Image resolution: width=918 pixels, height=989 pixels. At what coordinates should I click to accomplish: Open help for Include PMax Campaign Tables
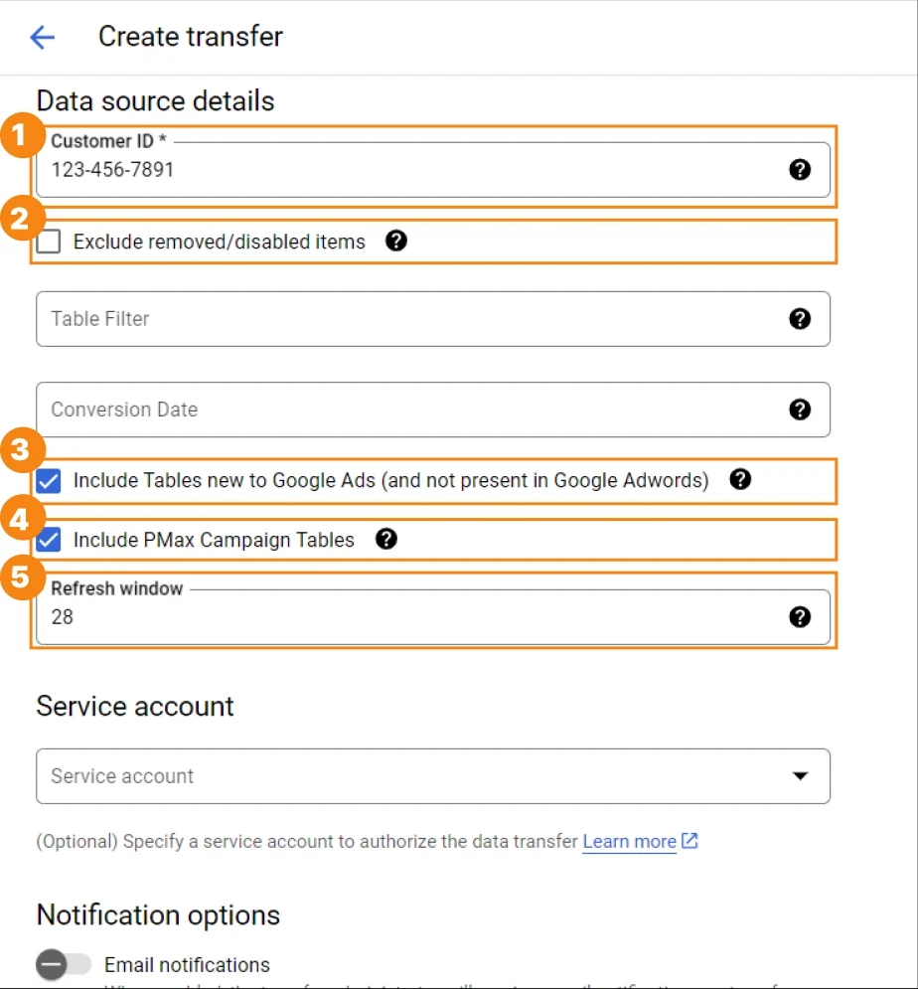[385, 540]
